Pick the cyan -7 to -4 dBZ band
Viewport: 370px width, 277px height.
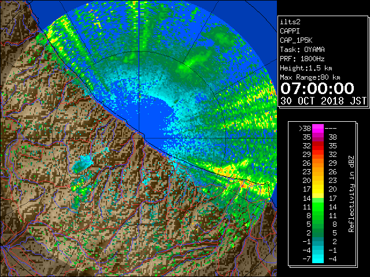point(318,259)
